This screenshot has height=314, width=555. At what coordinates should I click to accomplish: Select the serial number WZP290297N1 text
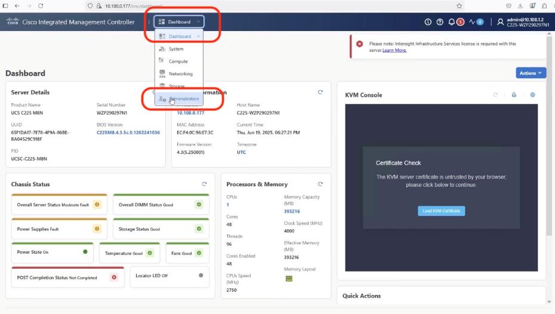[112, 113]
